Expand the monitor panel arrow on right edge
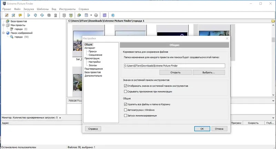The width and height of the screenshot is (276, 149). tap(273, 118)
